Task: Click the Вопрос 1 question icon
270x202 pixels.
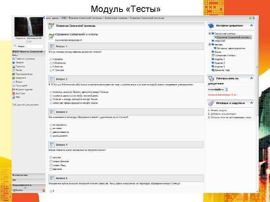Action: pos(52,46)
